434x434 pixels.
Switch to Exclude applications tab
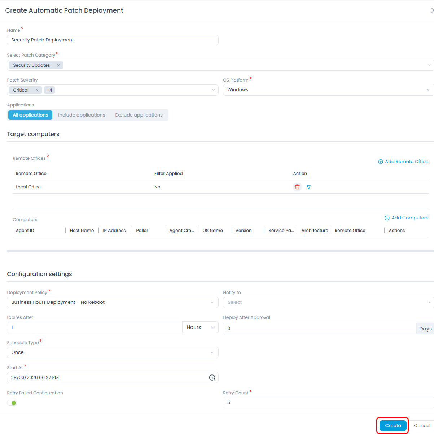(139, 115)
